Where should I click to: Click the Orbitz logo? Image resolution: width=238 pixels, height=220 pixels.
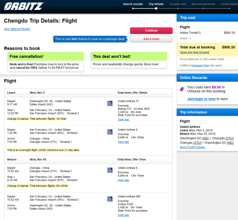click(x=24, y=6)
